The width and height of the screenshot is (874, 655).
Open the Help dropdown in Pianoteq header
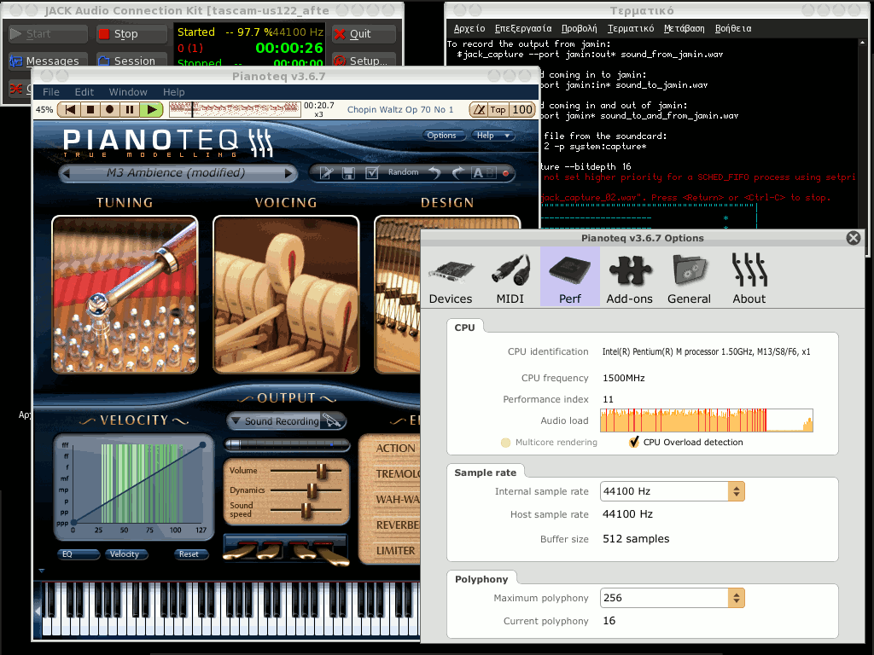pos(492,136)
